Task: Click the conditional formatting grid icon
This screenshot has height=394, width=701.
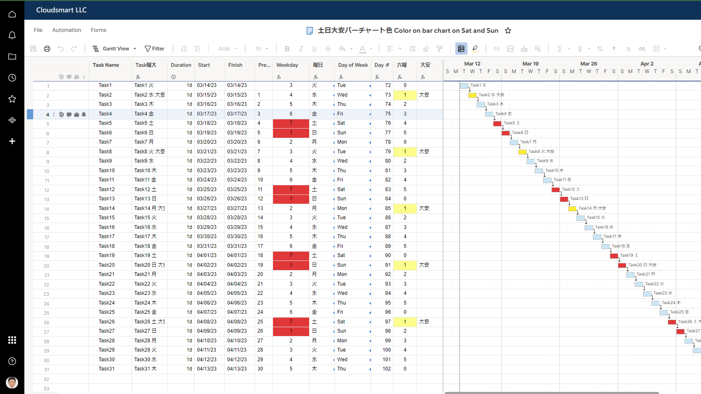Action: tap(461, 49)
